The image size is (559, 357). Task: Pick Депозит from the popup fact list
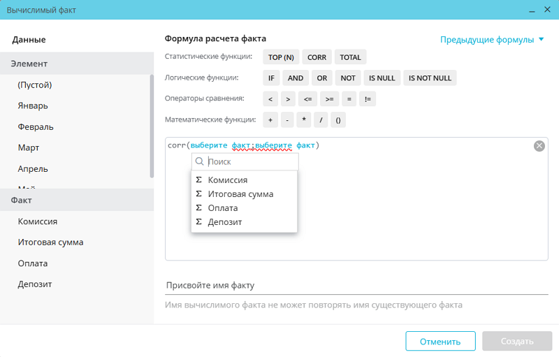coord(224,222)
